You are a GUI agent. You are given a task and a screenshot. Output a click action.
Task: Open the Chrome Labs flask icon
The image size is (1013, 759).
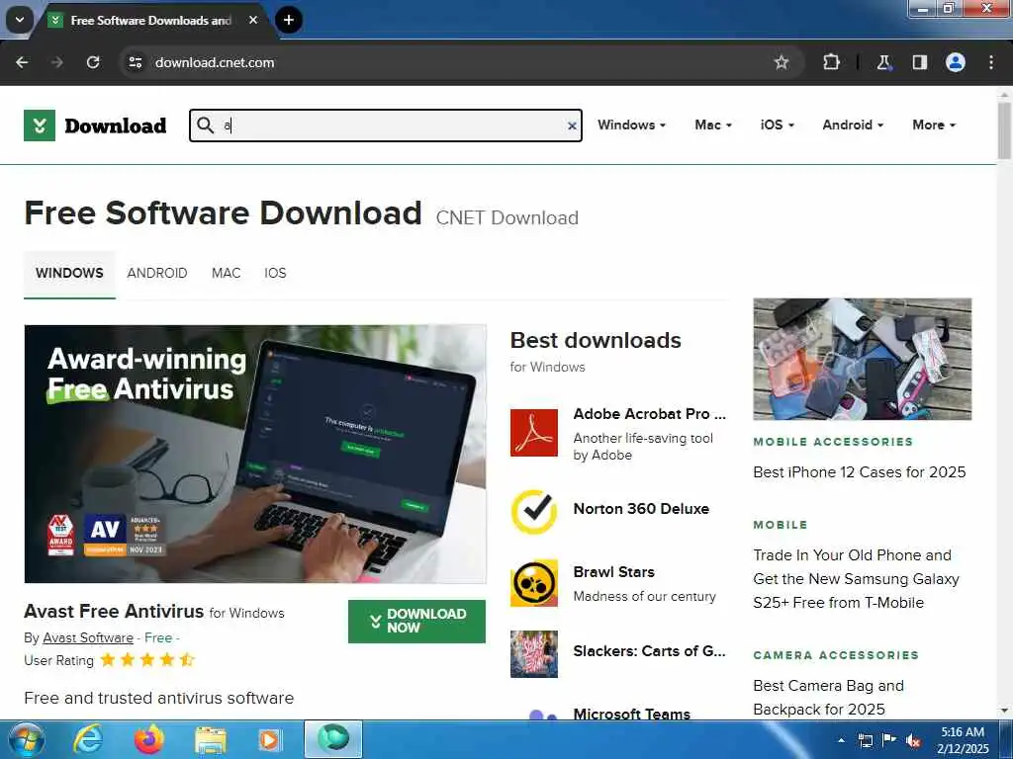[x=883, y=62]
